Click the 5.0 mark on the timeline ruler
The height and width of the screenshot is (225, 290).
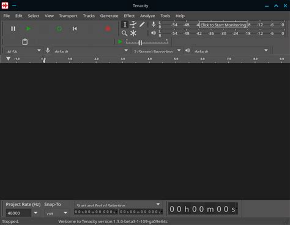point(176,59)
